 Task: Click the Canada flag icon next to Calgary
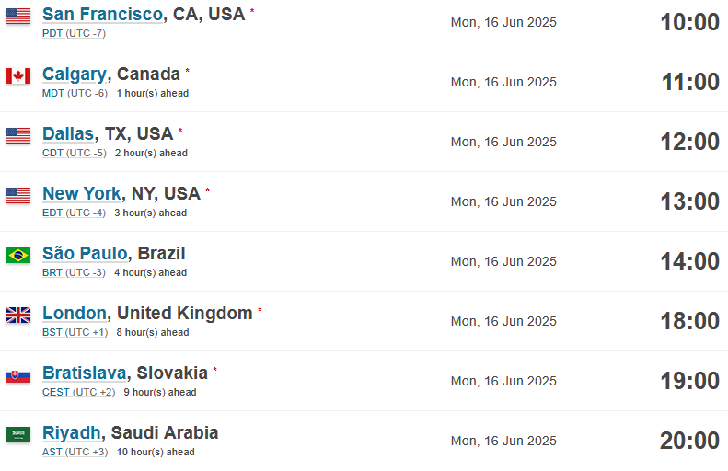tap(18, 76)
